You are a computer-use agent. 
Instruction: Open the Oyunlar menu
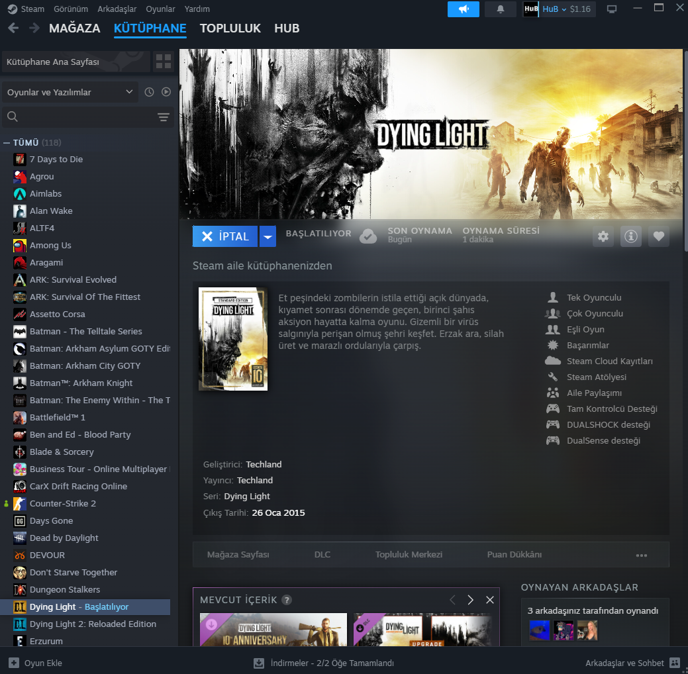(160, 9)
